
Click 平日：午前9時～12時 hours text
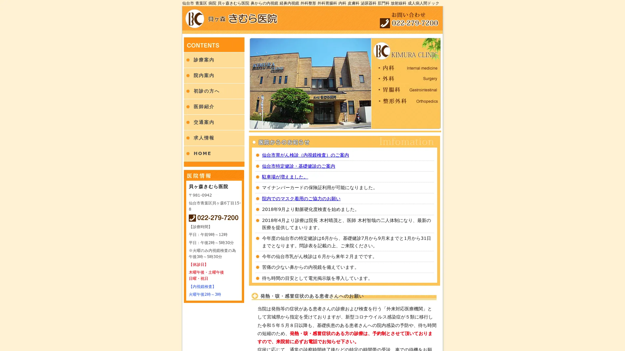(x=208, y=235)
